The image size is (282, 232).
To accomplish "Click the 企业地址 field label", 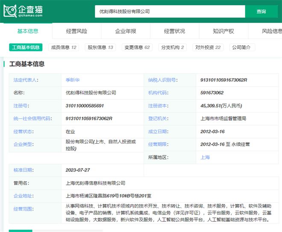I will coord(23,196).
